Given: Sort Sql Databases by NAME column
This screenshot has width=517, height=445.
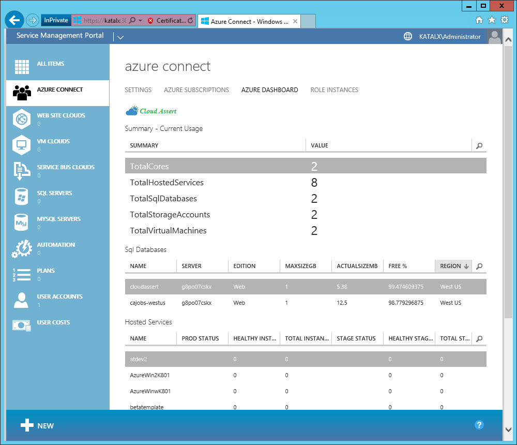Looking at the screenshot, I should (x=150, y=266).
